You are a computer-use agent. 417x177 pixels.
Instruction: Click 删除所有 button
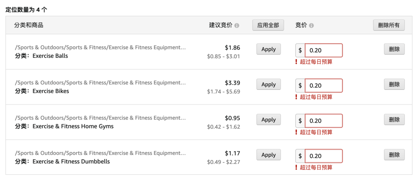(388, 25)
